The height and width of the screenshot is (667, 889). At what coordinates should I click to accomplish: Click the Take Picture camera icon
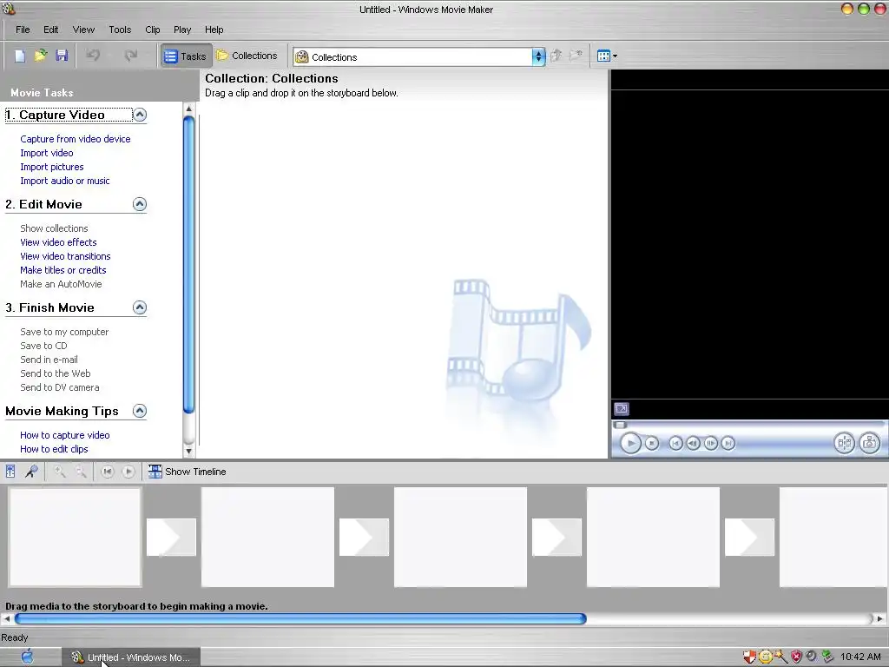click(x=869, y=443)
